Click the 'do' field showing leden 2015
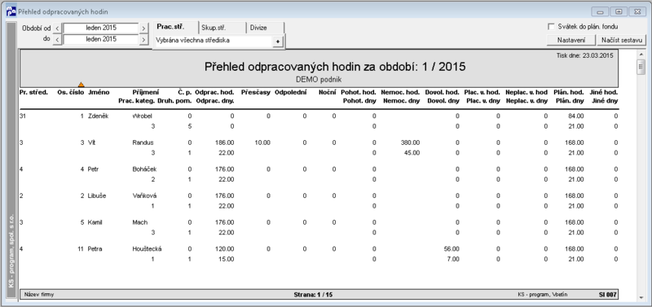This screenshot has width=652, height=307. (100, 39)
